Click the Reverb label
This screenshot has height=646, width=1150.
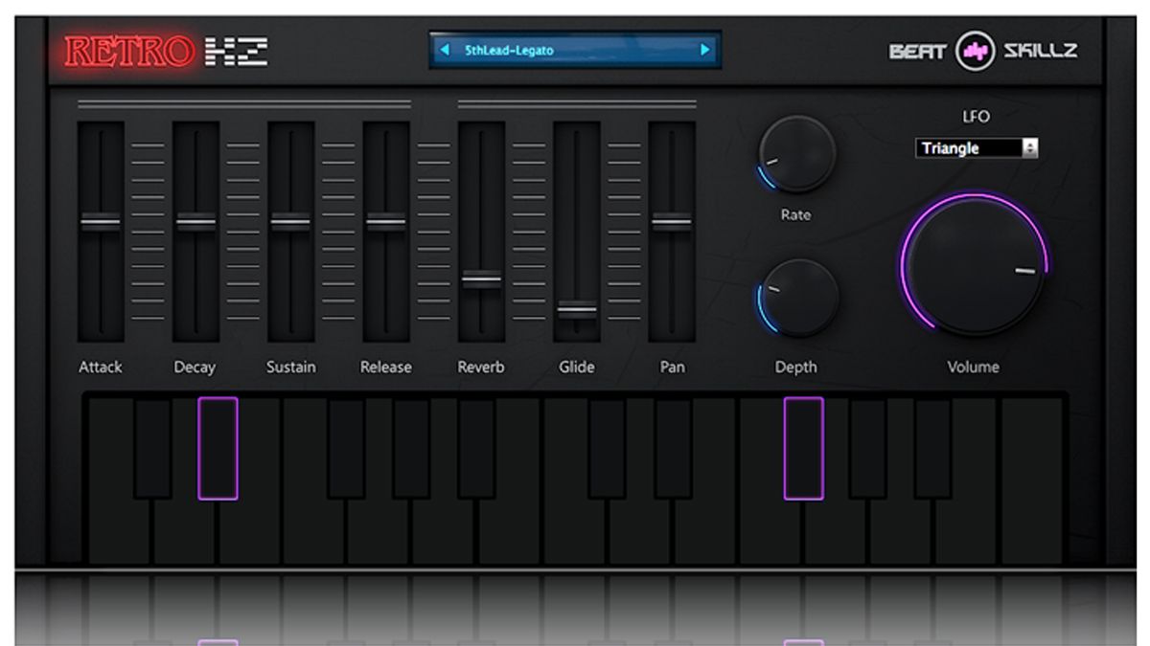click(x=481, y=367)
